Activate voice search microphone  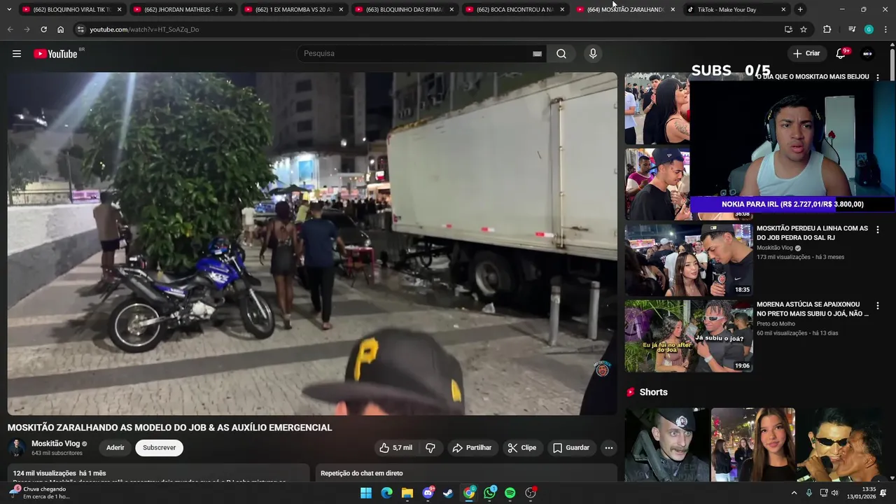[x=593, y=54]
